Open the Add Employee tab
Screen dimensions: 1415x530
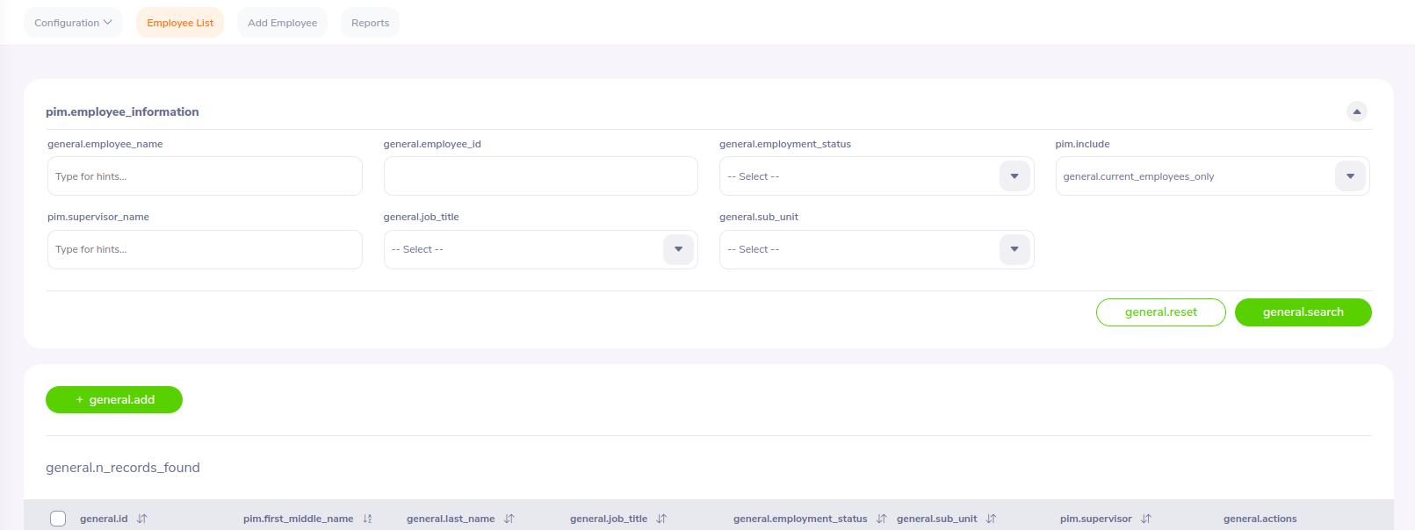point(282,23)
